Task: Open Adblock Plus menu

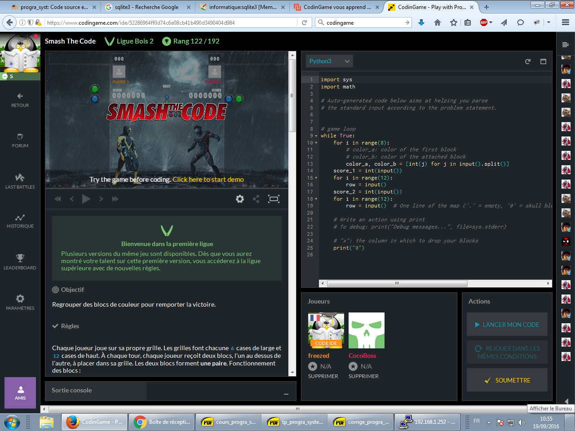Action: (486, 22)
